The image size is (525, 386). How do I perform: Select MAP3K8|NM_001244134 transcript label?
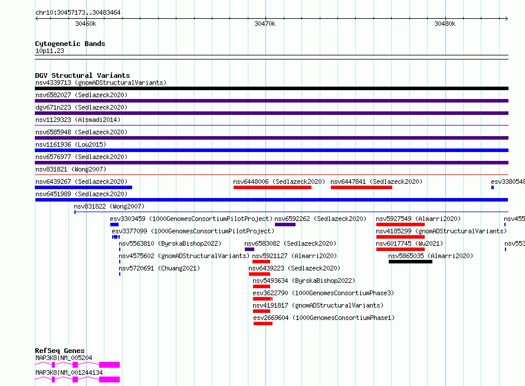click(x=69, y=372)
